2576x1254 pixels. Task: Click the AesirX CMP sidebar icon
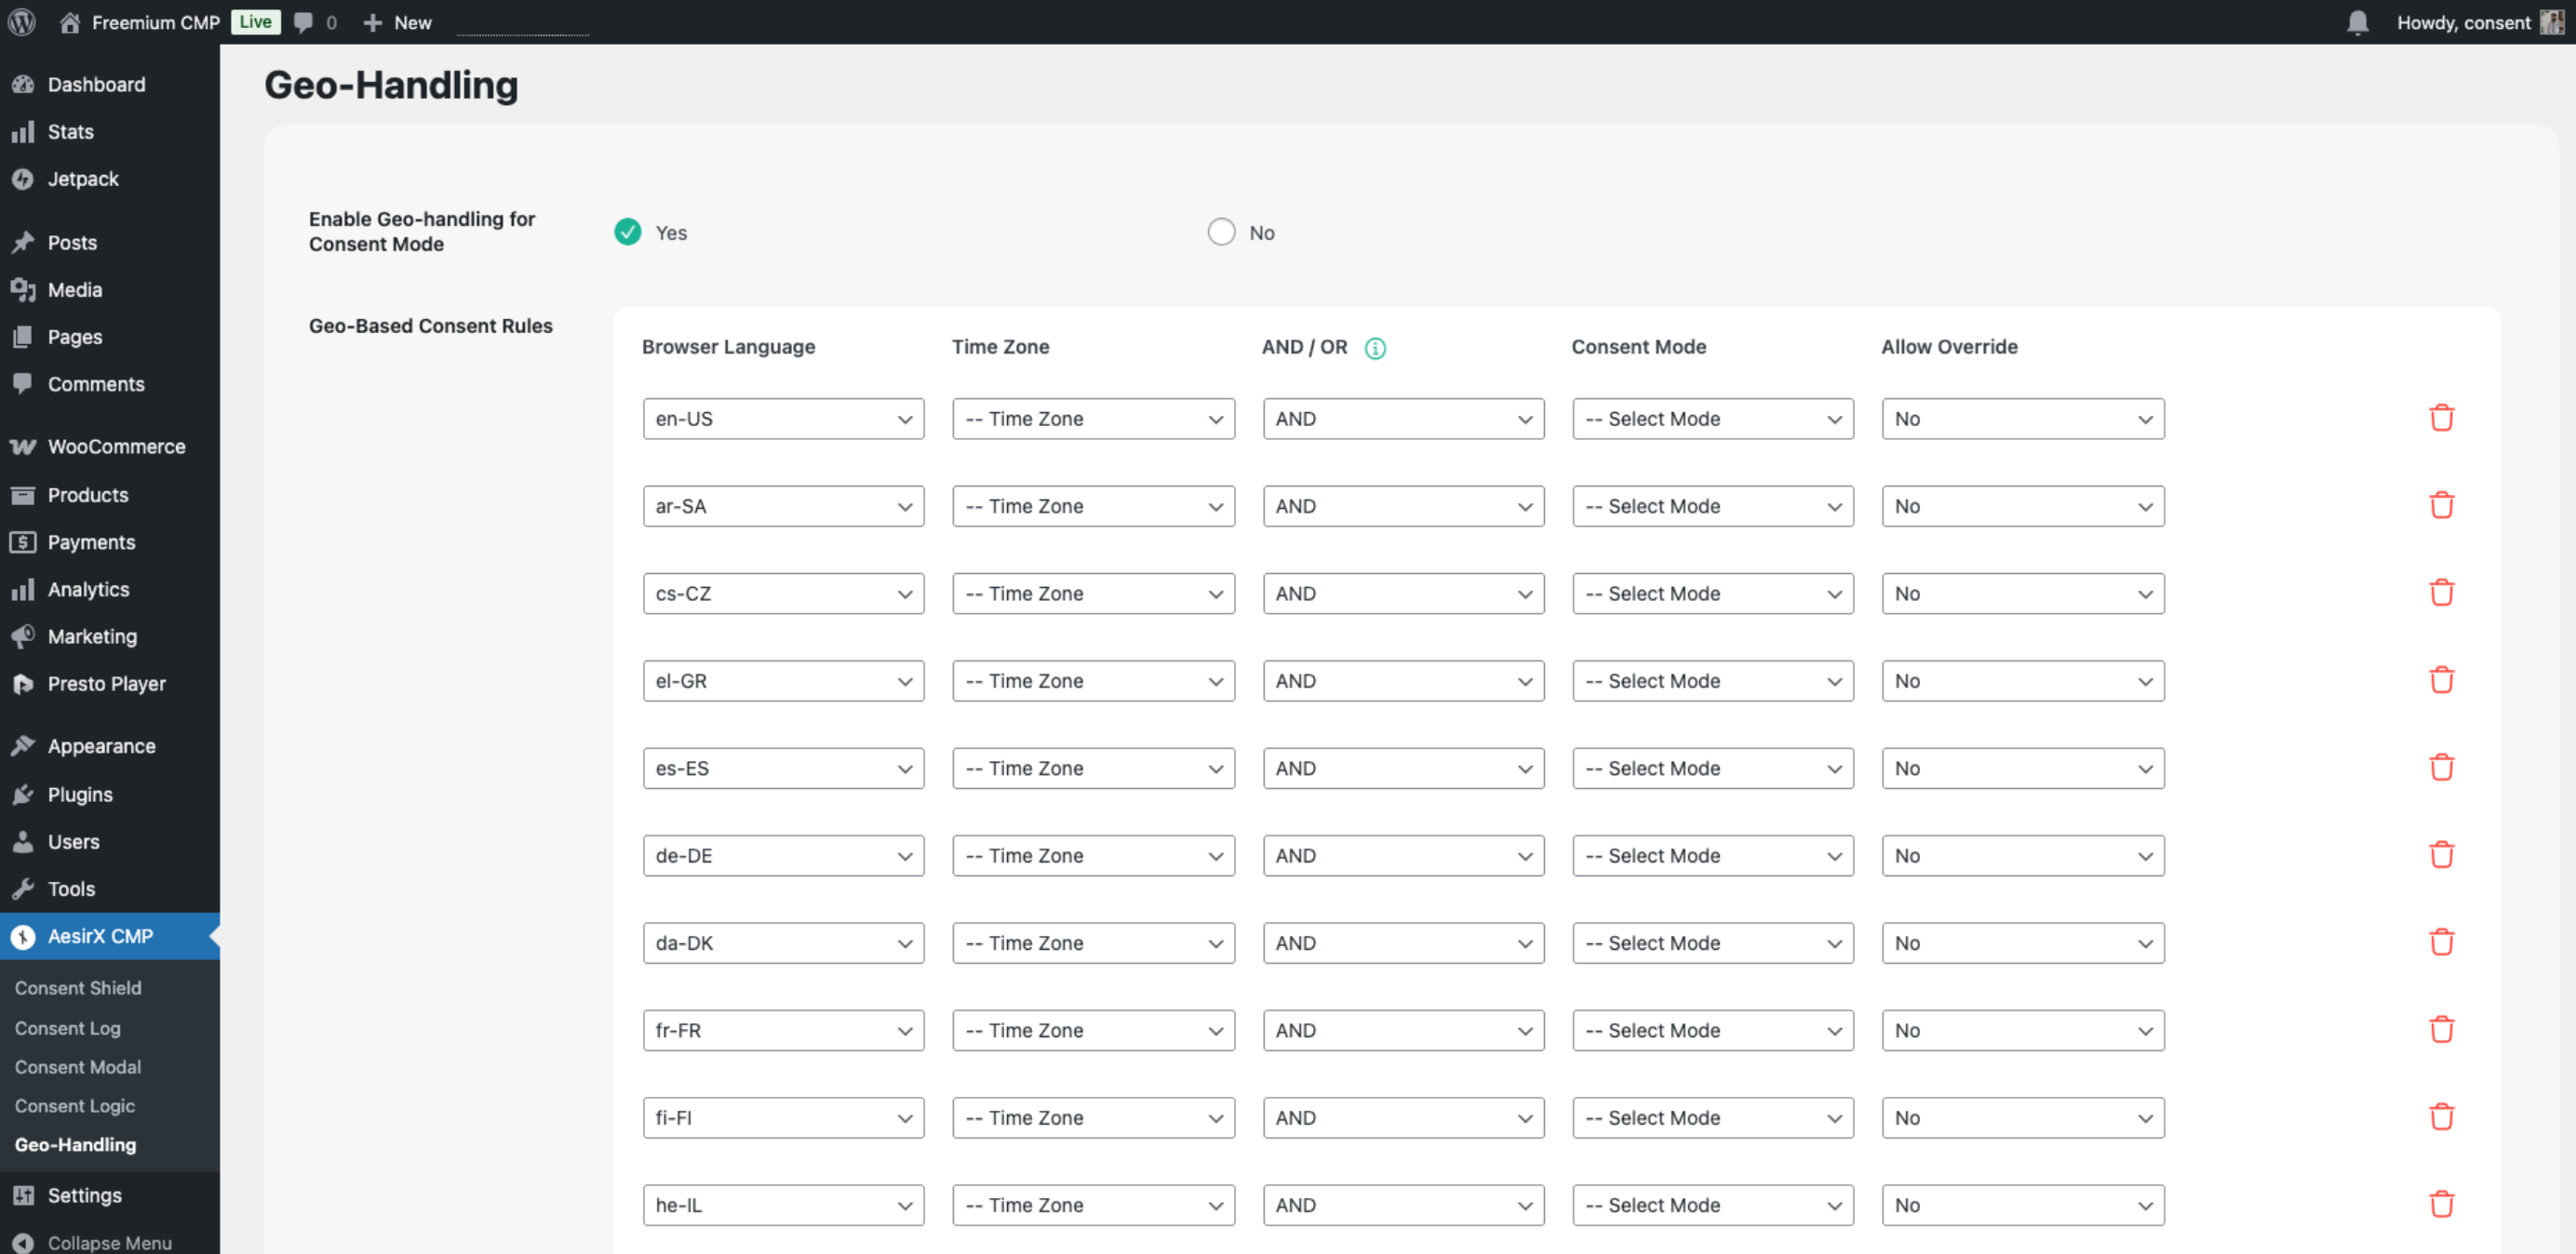click(x=24, y=936)
